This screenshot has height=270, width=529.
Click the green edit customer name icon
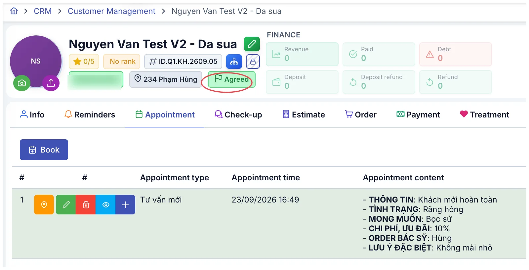(252, 44)
